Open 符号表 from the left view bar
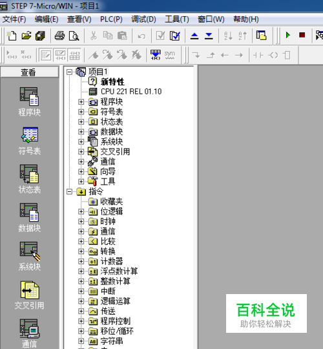The height and width of the screenshot is (349, 323). pos(29,141)
